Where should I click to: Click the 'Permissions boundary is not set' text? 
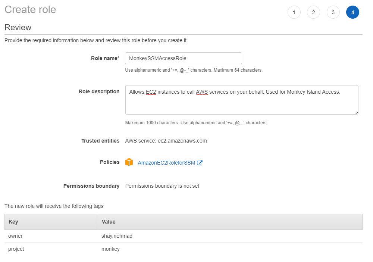(x=162, y=186)
